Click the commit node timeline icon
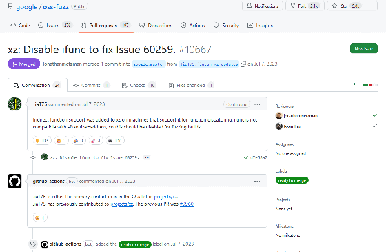 33,157
